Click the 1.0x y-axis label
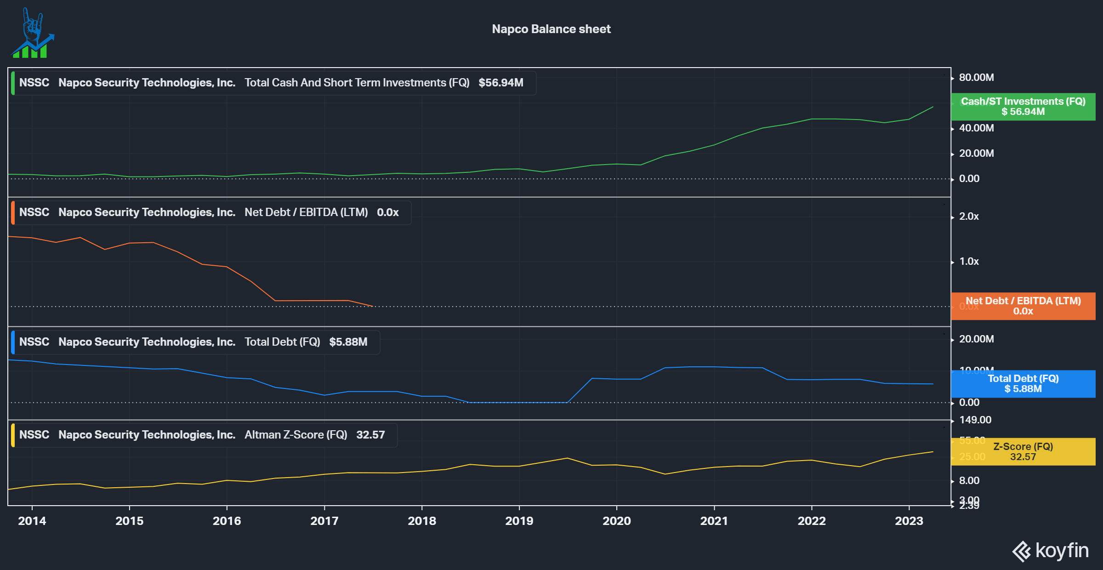1103x570 pixels. [969, 261]
